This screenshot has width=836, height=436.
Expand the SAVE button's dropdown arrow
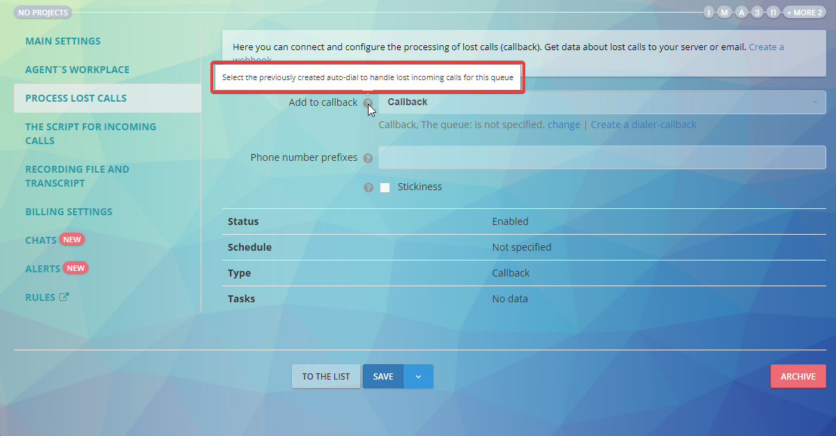coord(418,376)
